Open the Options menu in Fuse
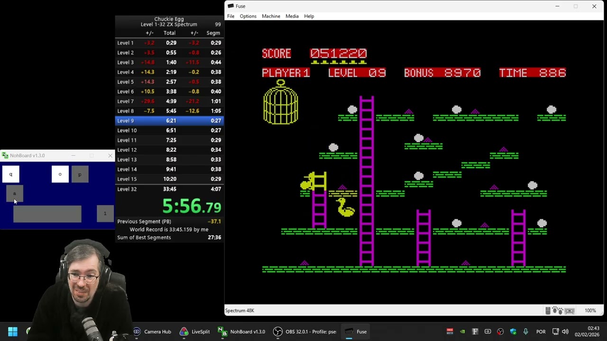Viewport: 607px width, 341px height. click(x=248, y=16)
